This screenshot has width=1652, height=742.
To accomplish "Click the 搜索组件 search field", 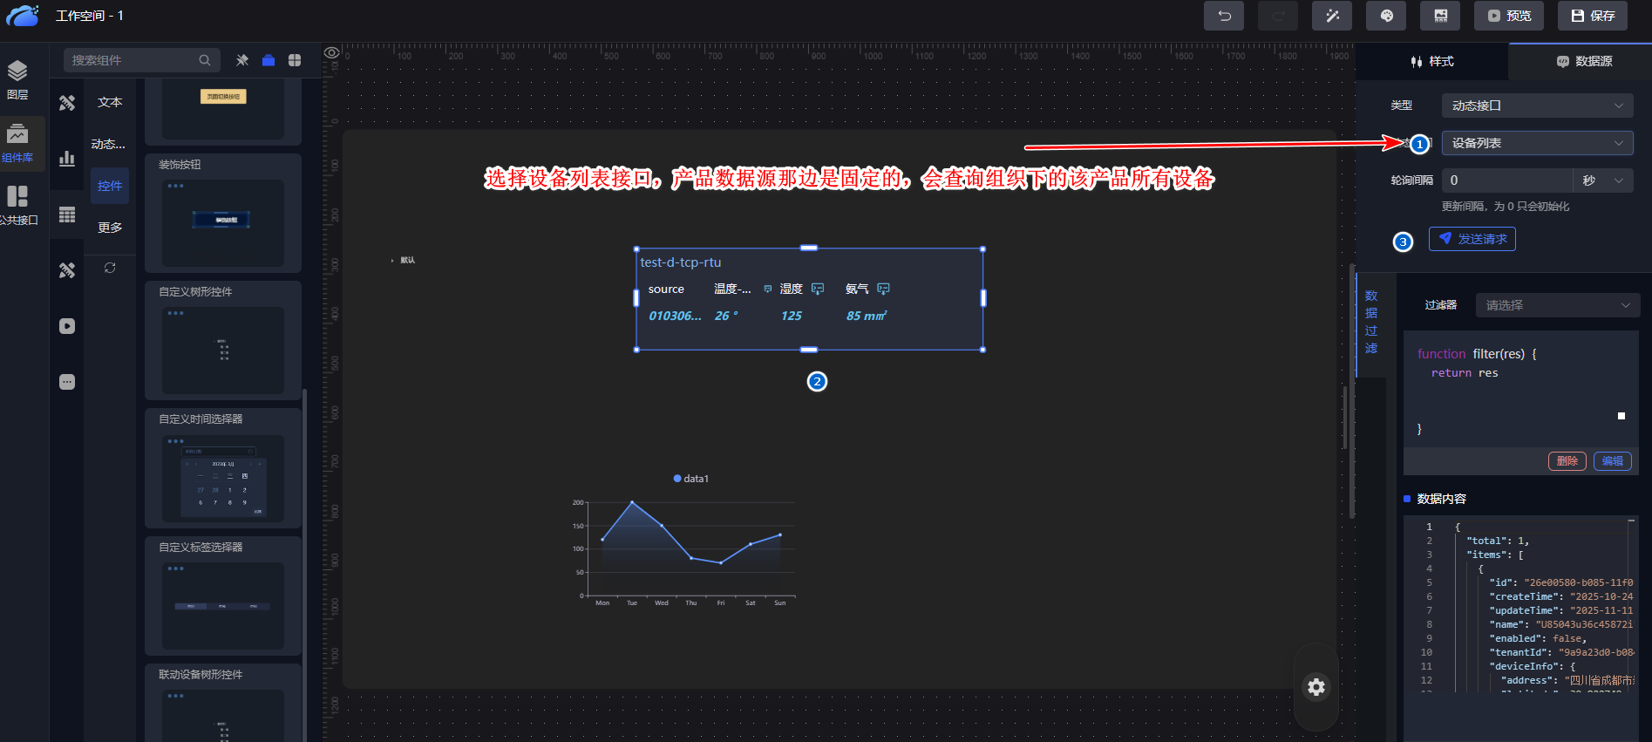I will pyautogui.click(x=133, y=60).
